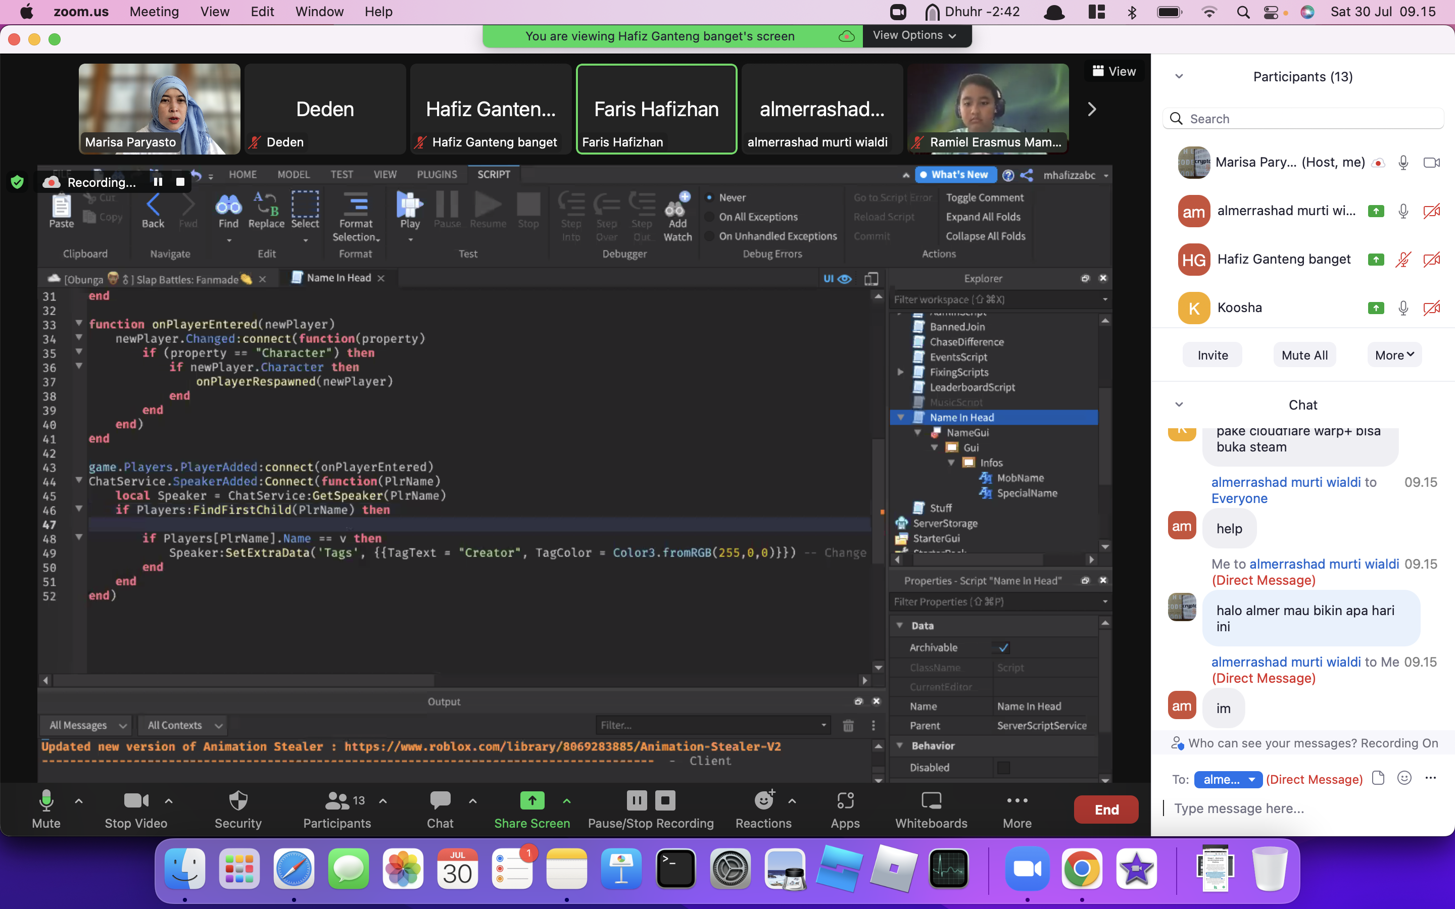The width and height of the screenshot is (1455, 909).
Task: Select the TEST tab in ribbon
Action: click(x=341, y=174)
